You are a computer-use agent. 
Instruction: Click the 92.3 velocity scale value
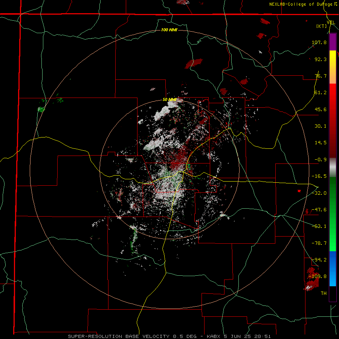tap(321, 59)
